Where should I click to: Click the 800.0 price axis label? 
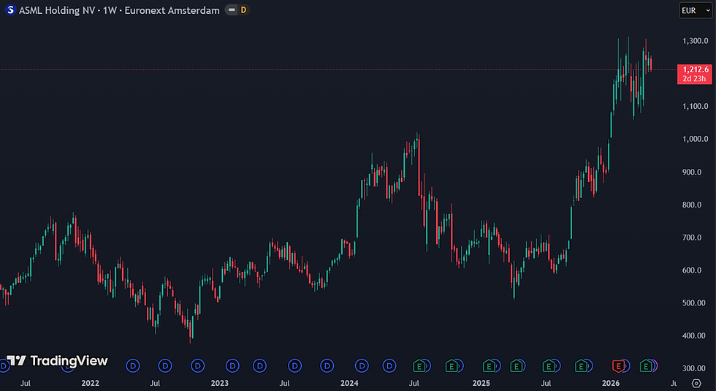692,205
